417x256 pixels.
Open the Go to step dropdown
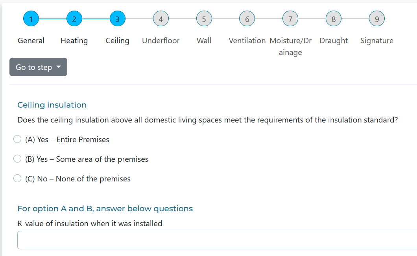pyautogui.click(x=38, y=67)
